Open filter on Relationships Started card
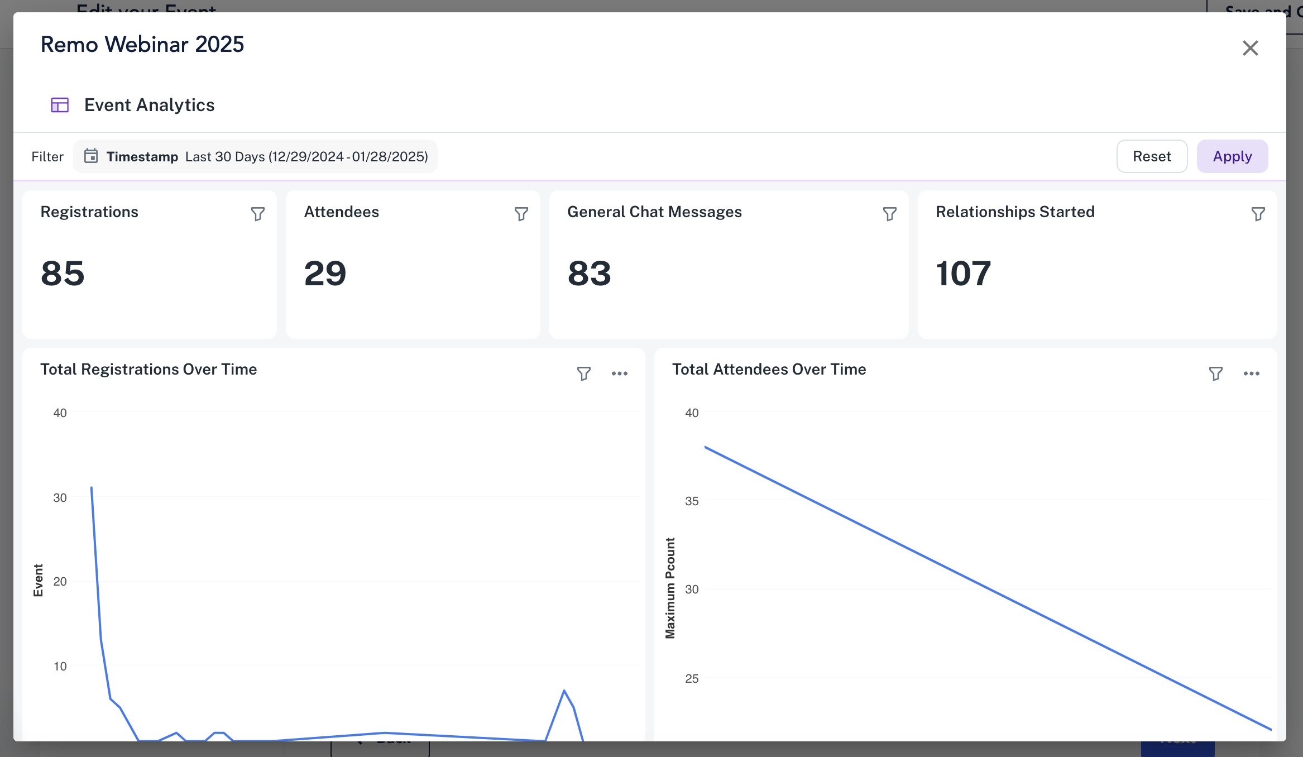 1258,214
